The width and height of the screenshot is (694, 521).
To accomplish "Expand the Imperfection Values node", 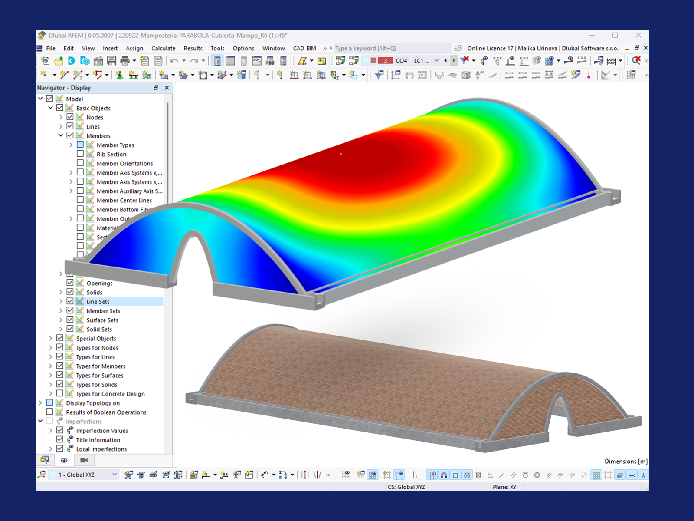I will 51,431.
